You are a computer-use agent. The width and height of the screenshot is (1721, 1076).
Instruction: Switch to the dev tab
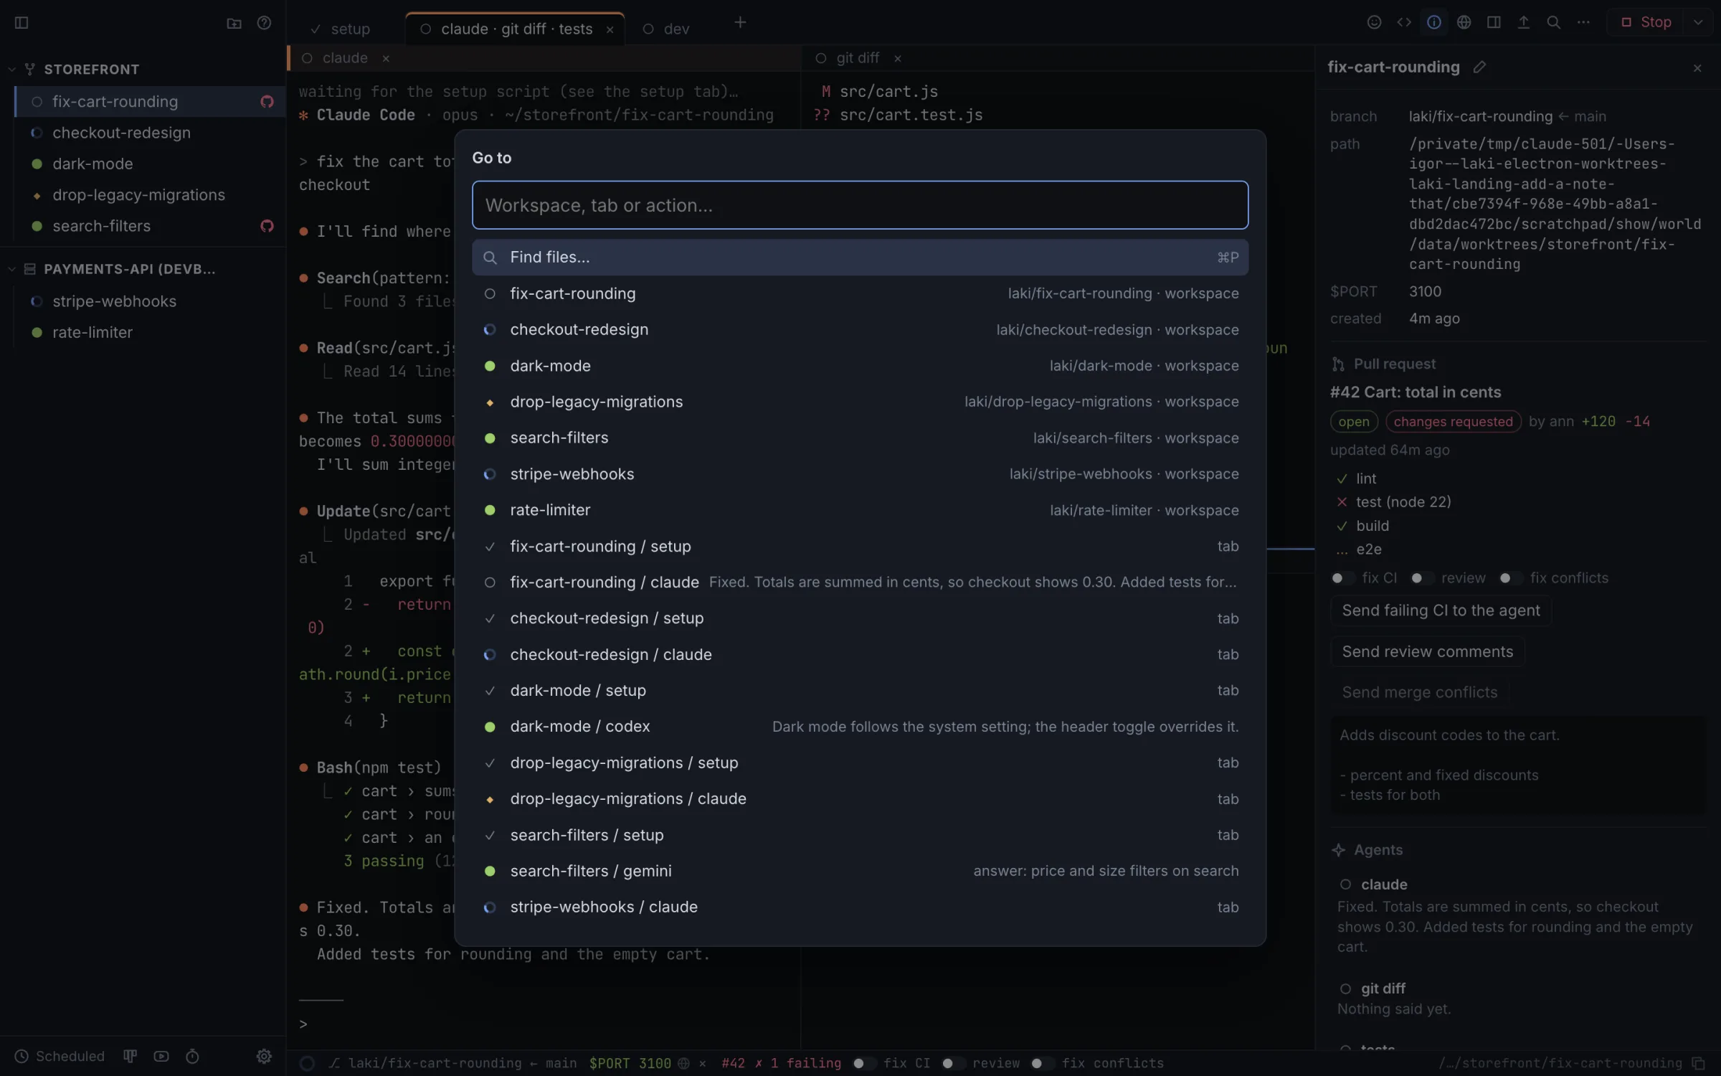click(667, 29)
